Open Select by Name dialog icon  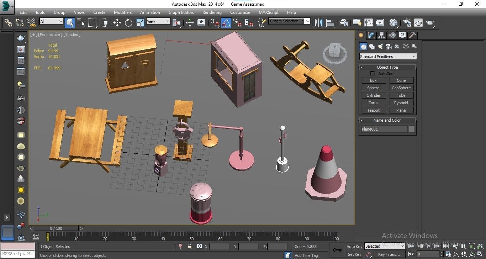pyautogui.click(x=81, y=23)
